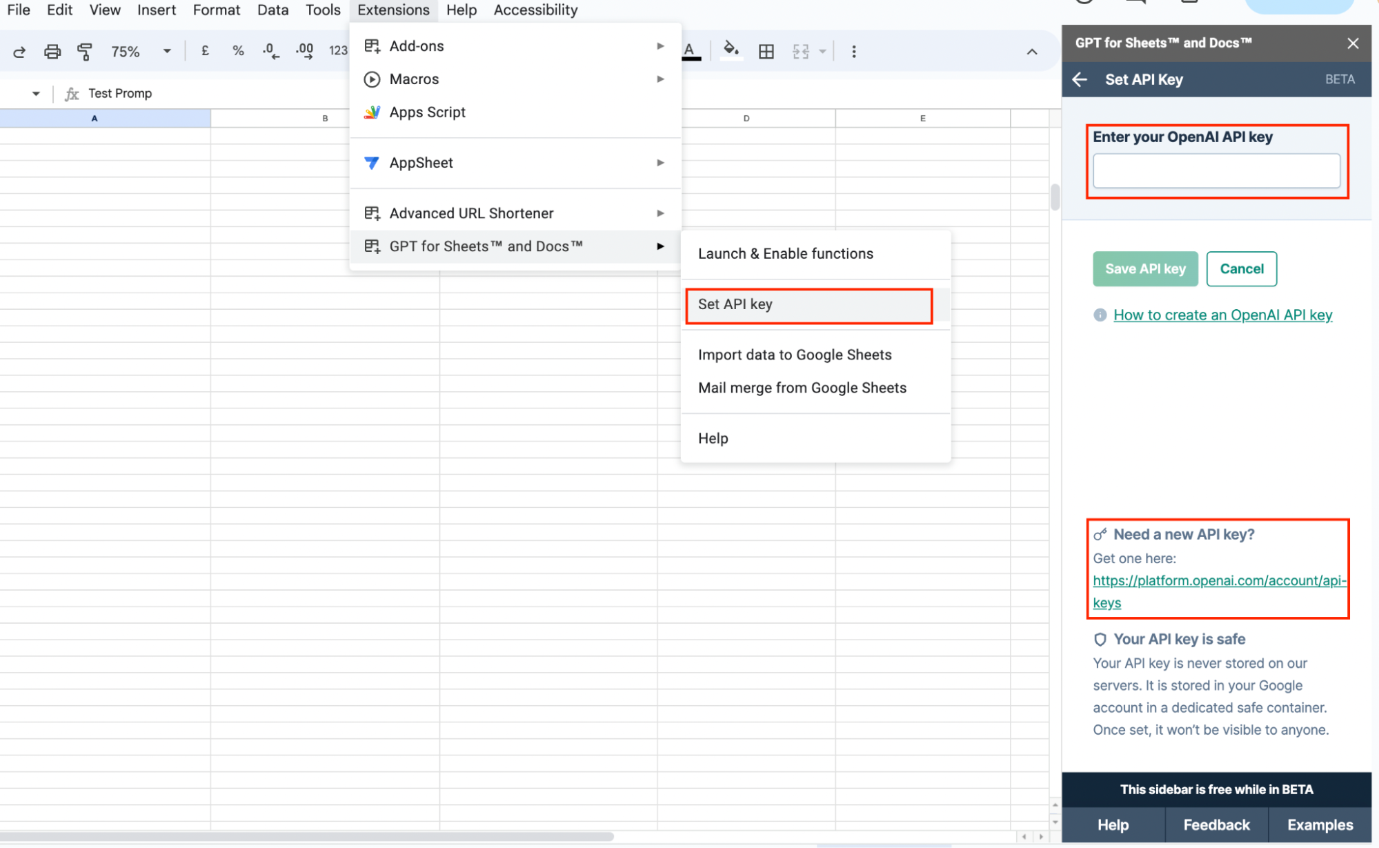Click the Extensions menu
1379x848 pixels.
(x=393, y=10)
